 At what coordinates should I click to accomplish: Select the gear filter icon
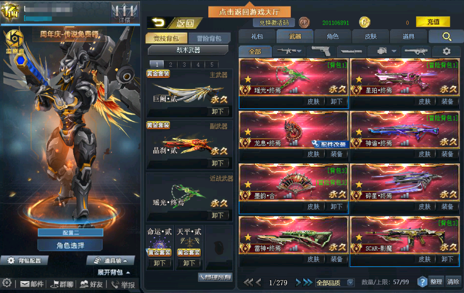[446, 51]
